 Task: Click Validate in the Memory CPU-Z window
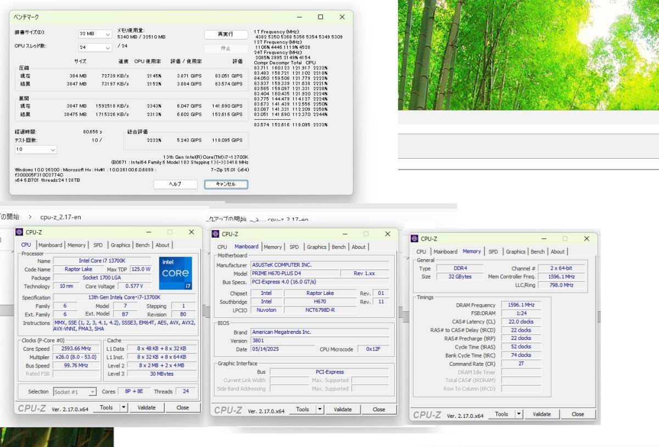pyautogui.click(x=541, y=414)
